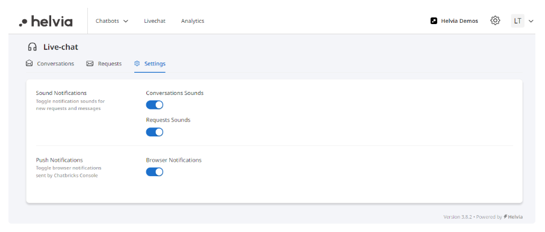Expand the Chatbots dropdown menu
545x232 pixels.
pos(112,21)
